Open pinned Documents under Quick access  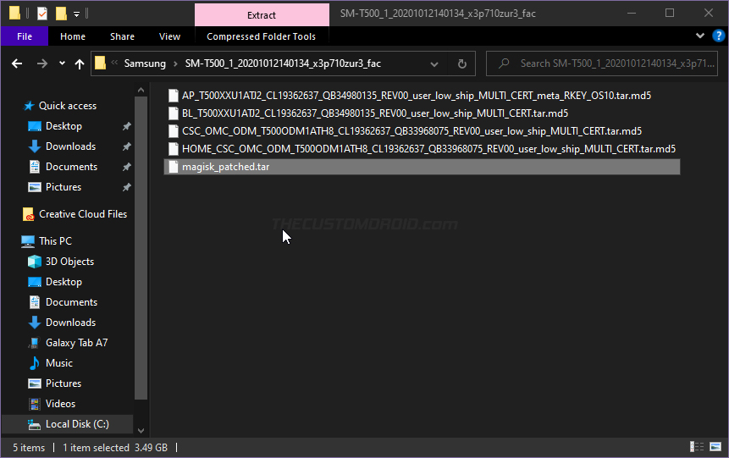tap(71, 167)
